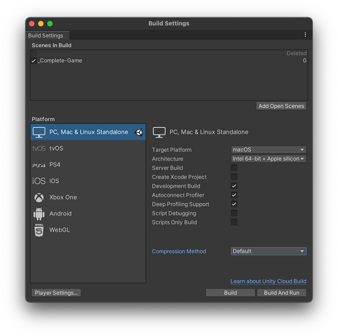The height and width of the screenshot is (336, 338).
Task: Select the WebGL HTML5 icon
Action: pos(39,230)
